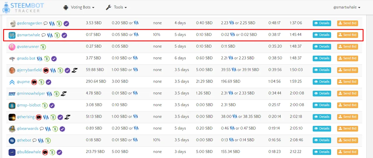Open the @edensgarden profile link

[x=29, y=23]
